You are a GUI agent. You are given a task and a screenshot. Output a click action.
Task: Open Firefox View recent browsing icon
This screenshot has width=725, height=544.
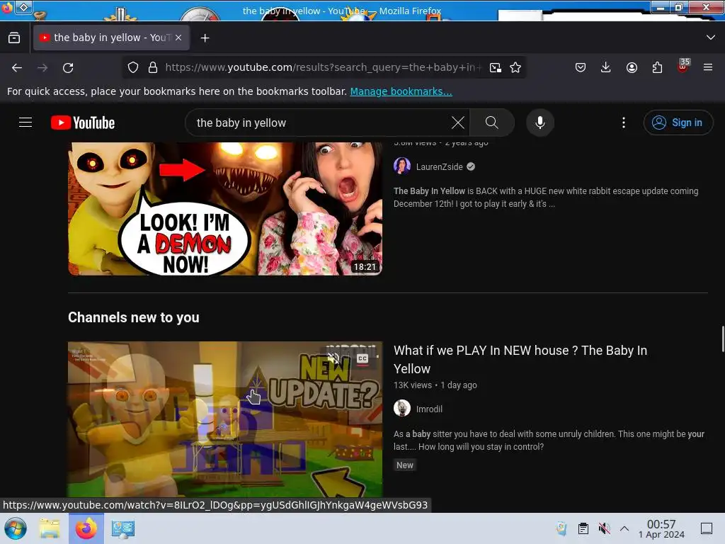pyautogui.click(x=14, y=38)
